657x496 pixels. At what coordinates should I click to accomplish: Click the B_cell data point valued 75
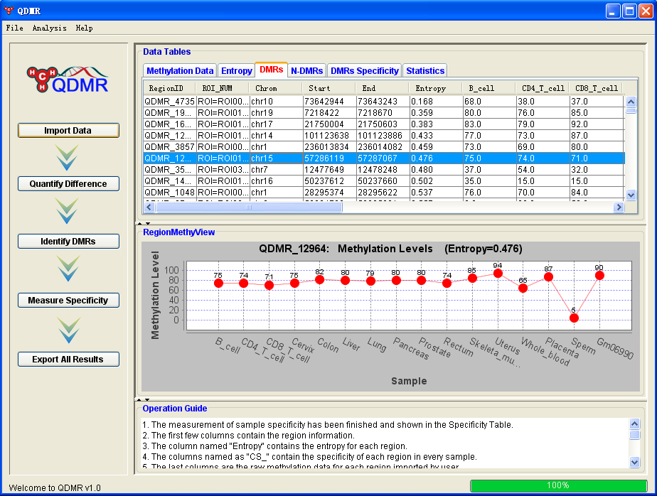218,284
